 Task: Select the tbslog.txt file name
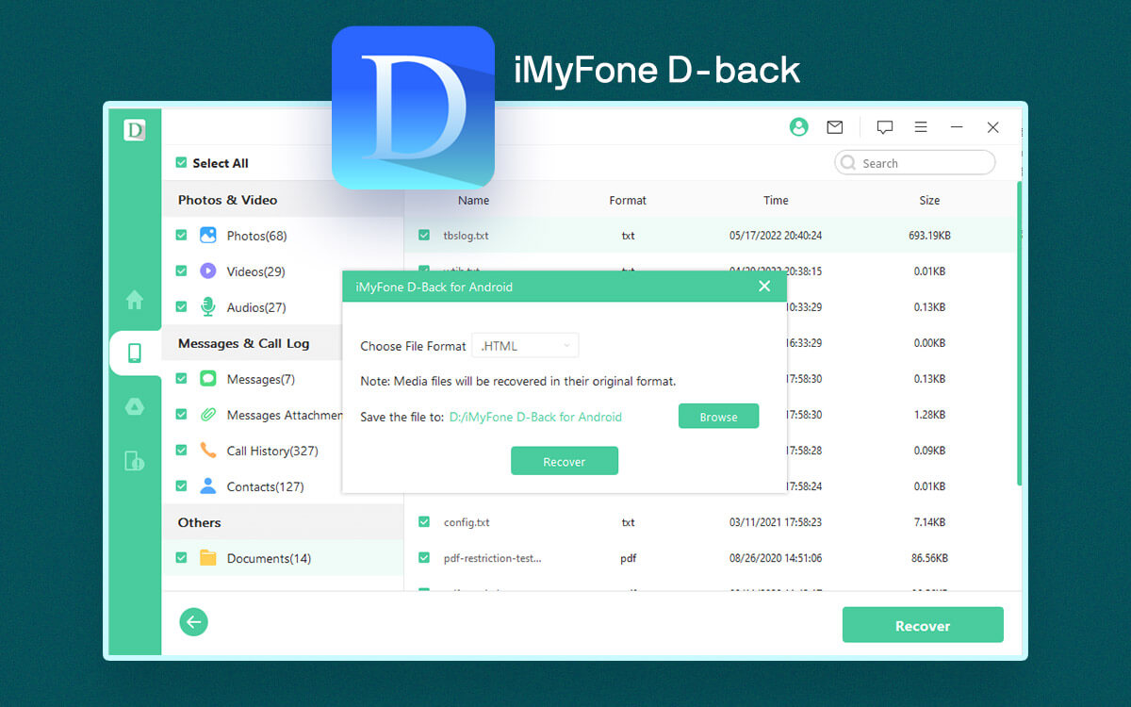[466, 236]
